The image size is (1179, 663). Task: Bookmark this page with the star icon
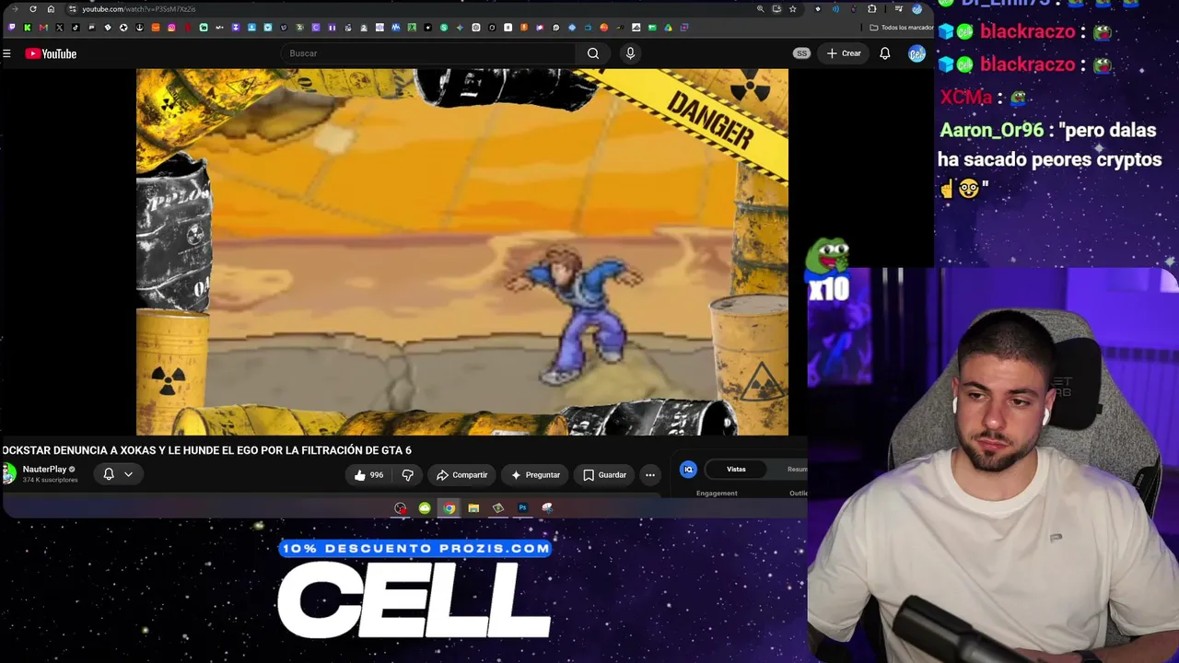pyautogui.click(x=792, y=9)
